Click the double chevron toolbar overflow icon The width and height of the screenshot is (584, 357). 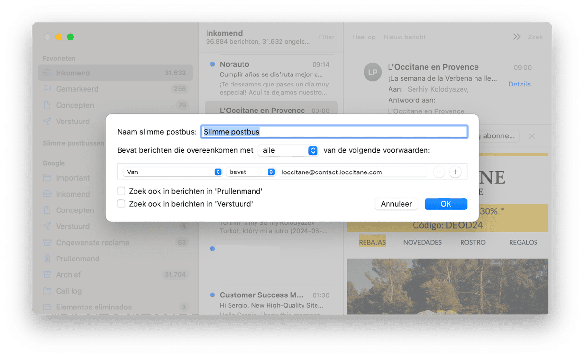click(x=517, y=37)
